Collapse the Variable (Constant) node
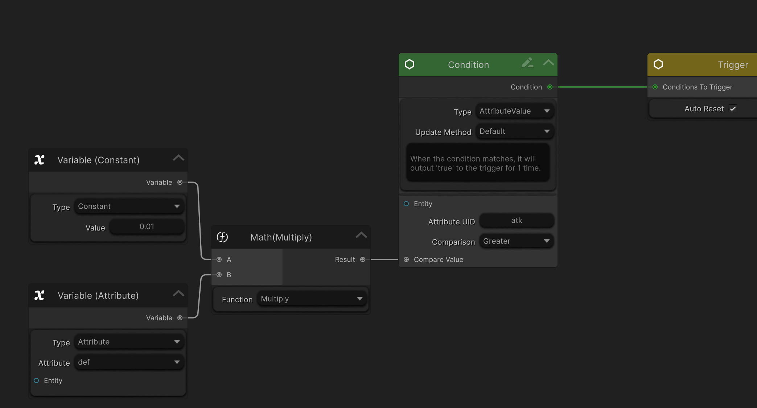This screenshot has width=757, height=408. (x=178, y=158)
